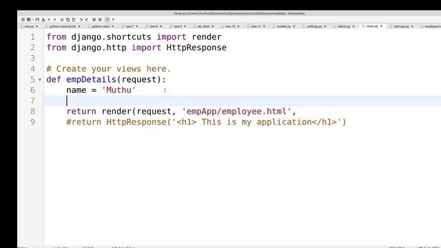Redo the edit via toolbar arrow
441x248 pixels.
(x=87, y=20)
